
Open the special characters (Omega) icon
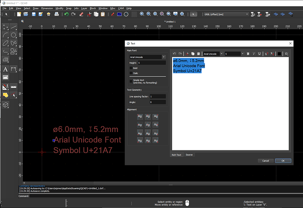tap(286, 54)
